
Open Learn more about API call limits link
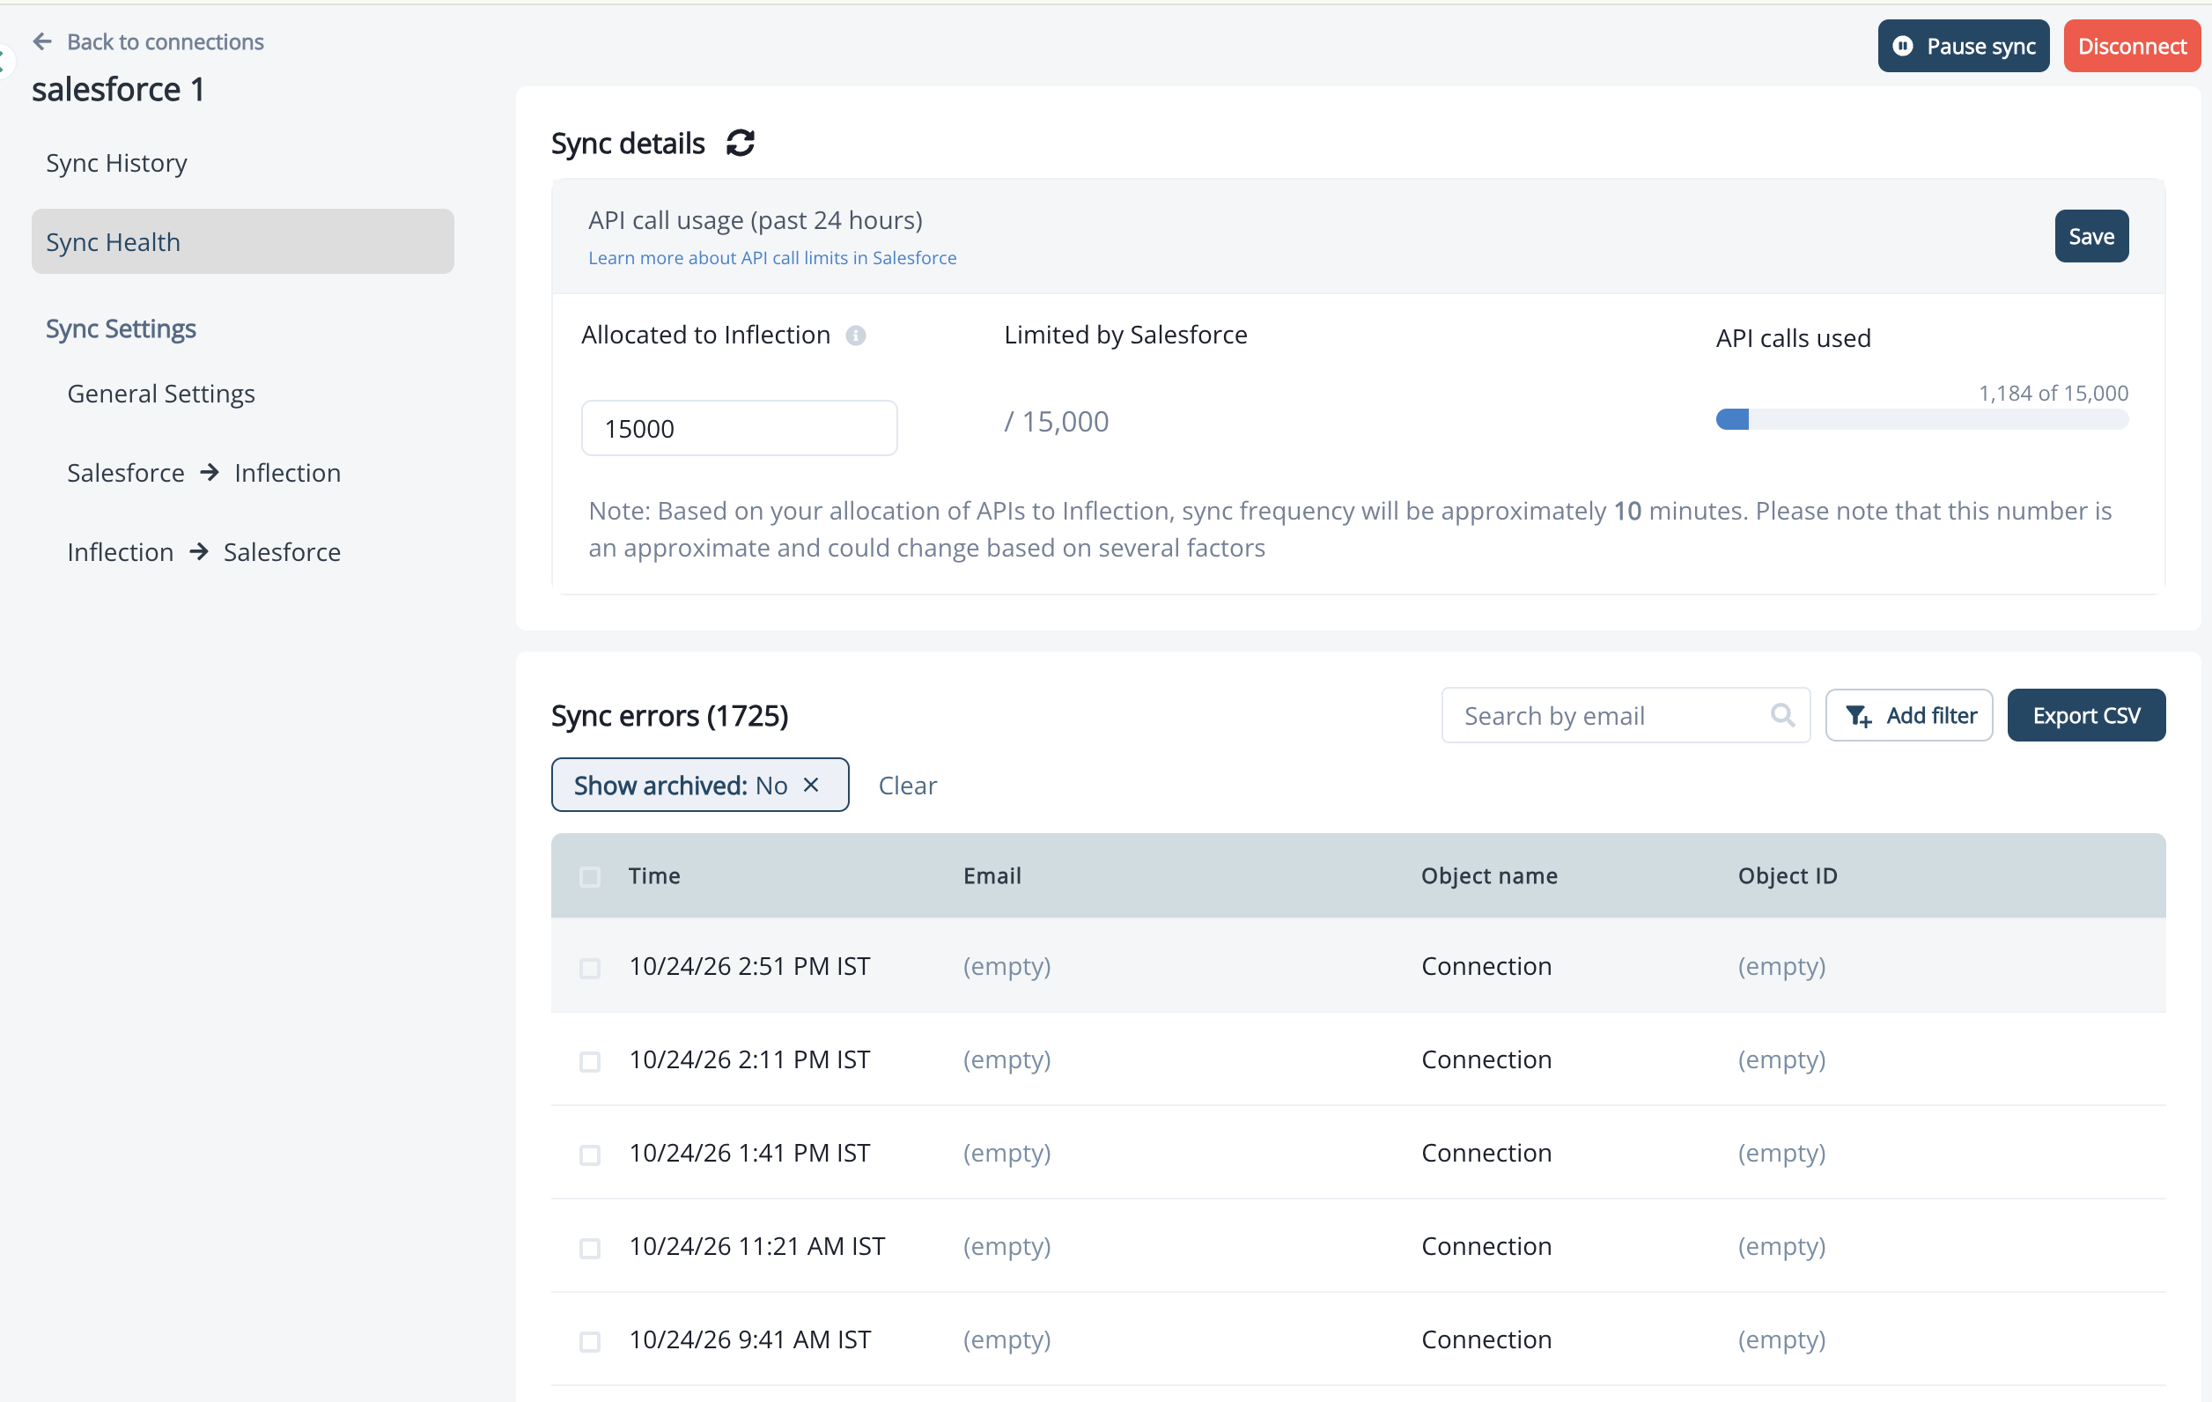(771, 258)
